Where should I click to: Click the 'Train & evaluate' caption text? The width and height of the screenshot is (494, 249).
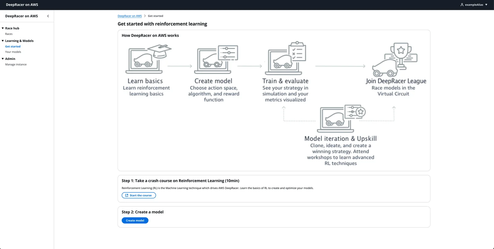tap(285, 81)
